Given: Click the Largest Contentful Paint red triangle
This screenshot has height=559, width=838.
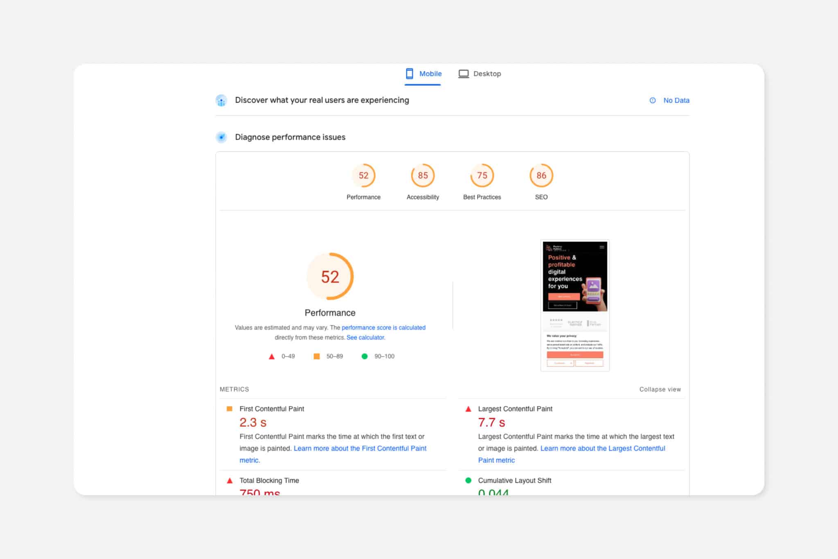Looking at the screenshot, I should pos(469,409).
